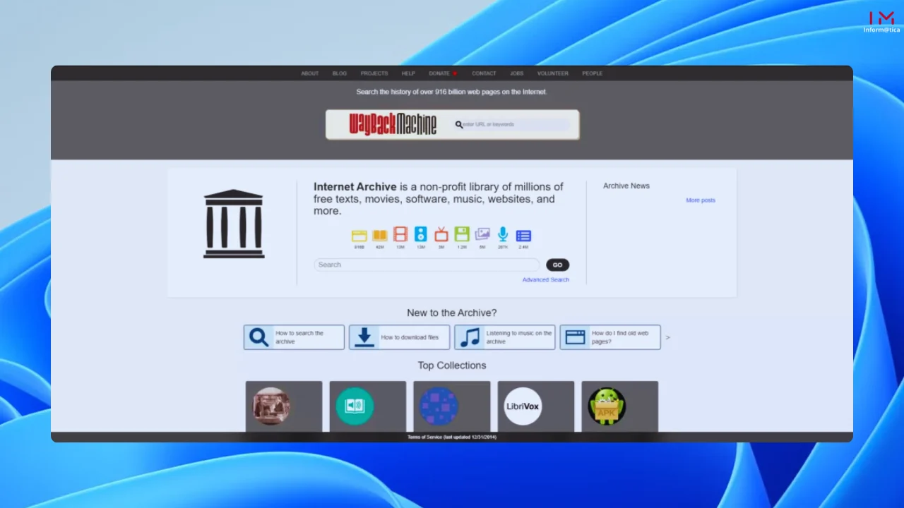904x508 pixels.
Task: Open the PROJECTS menu item
Action: pyautogui.click(x=374, y=73)
